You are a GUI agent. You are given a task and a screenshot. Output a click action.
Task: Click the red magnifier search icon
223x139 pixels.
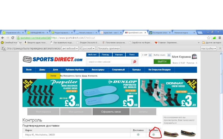(135, 62)
